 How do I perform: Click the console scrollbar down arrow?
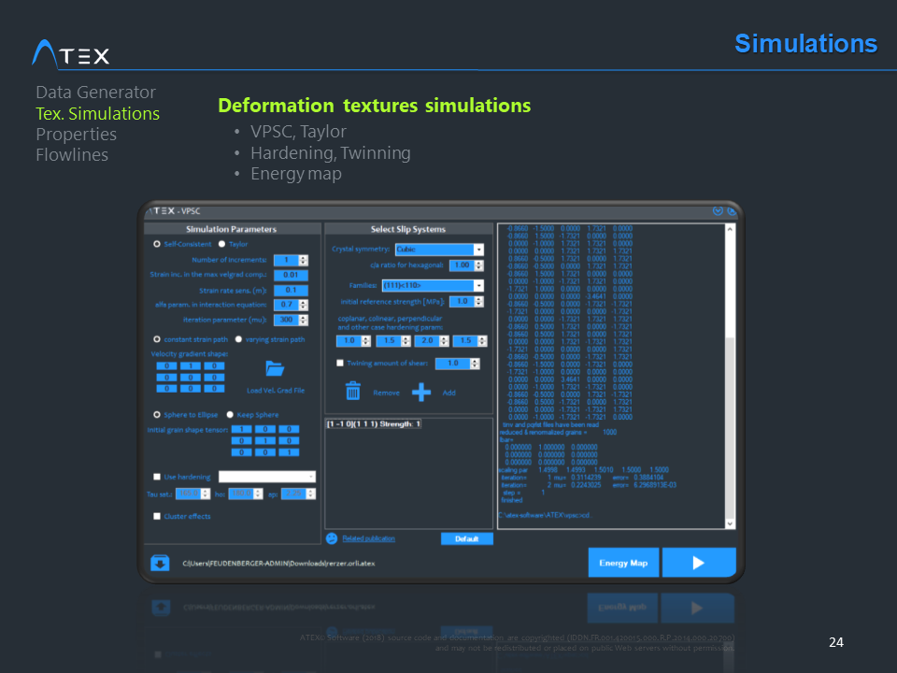730,523
